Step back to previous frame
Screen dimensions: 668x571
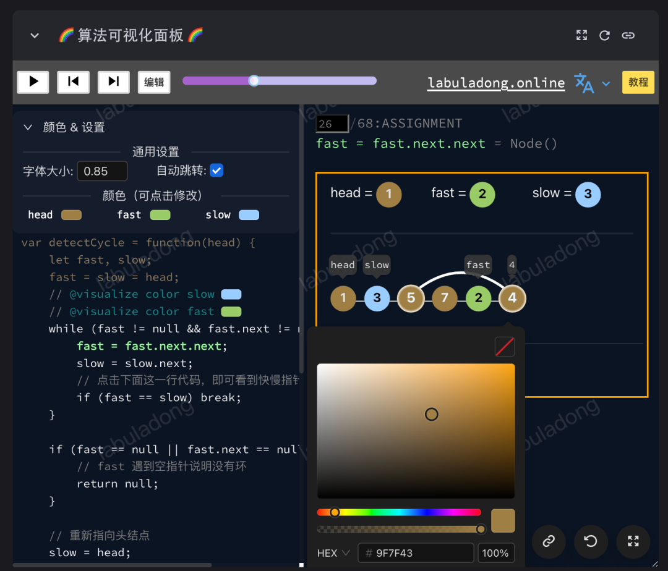(73, 82)
